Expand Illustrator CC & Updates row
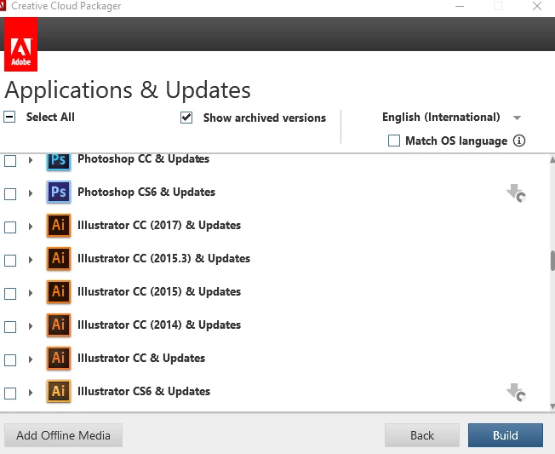The height and width of the screenshot is (454, 555). 31,359
